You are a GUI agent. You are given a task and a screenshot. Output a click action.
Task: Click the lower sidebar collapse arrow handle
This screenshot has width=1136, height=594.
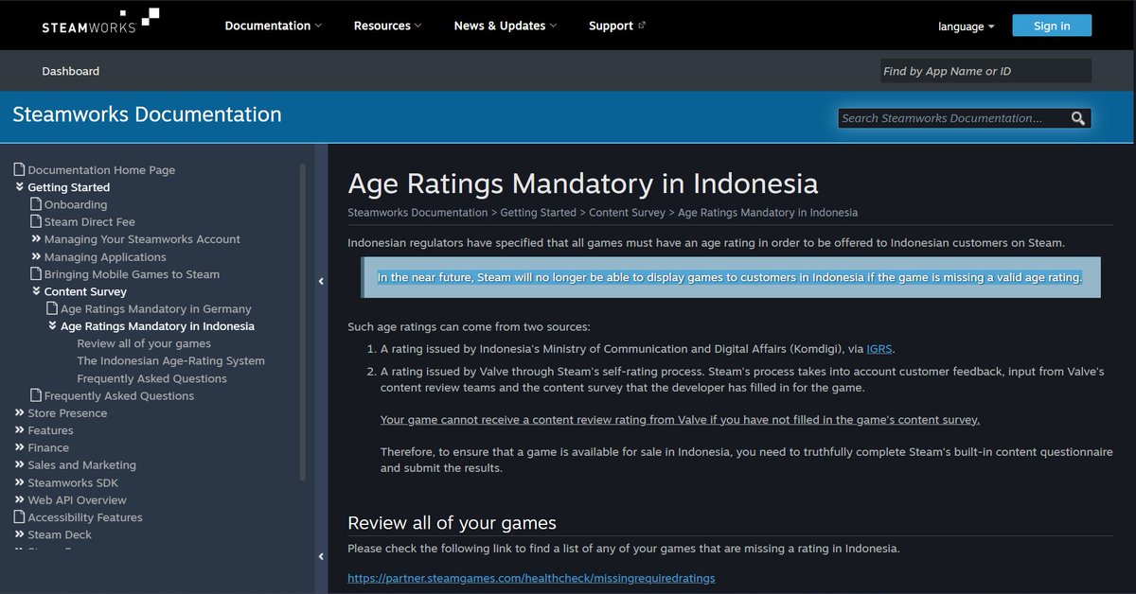[x=321, y=556]
